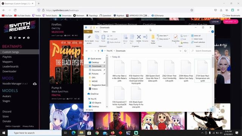Select OneDrive in navigation pane
Viewport: 242px width, 136px height.
point(93,94)
